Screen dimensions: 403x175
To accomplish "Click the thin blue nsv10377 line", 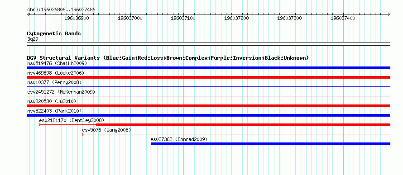I will coord(208,87).
